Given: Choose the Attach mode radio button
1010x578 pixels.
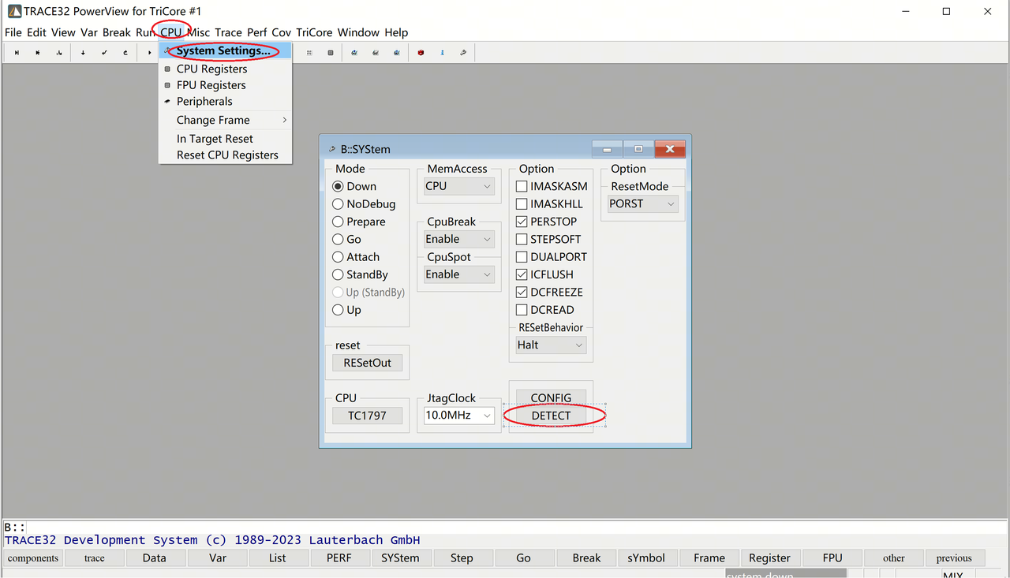Looking at the screenshot, I should tap(338, 257).
